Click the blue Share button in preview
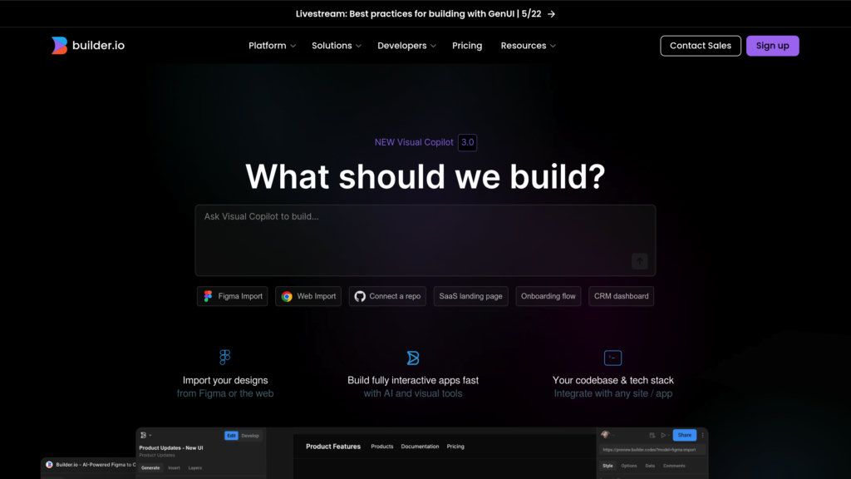851x479 pixels. (685, 435)
